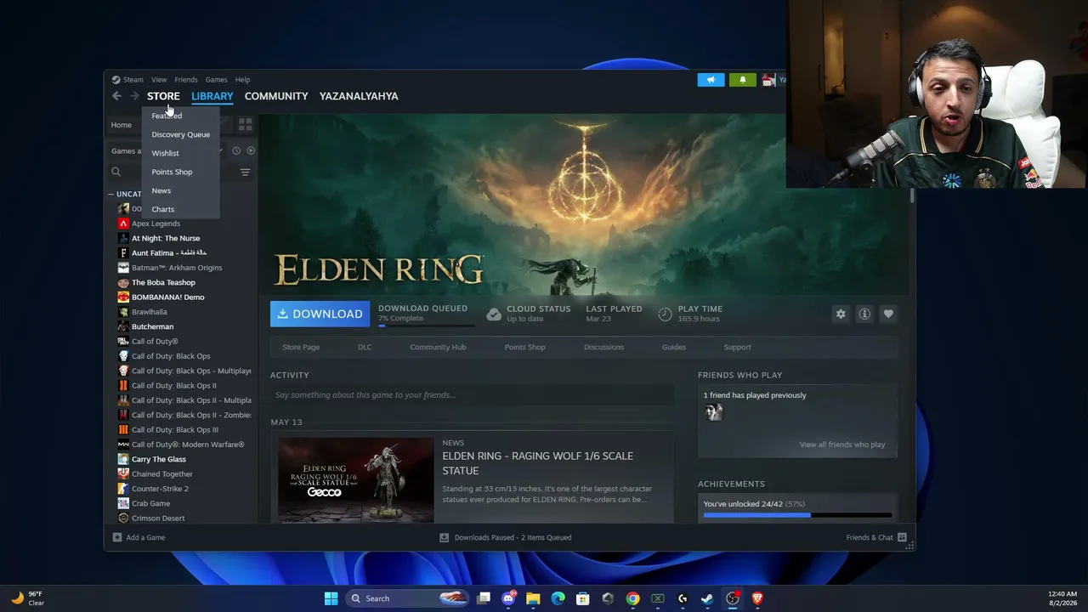Switch to the STORE tab

coord(163,96)
